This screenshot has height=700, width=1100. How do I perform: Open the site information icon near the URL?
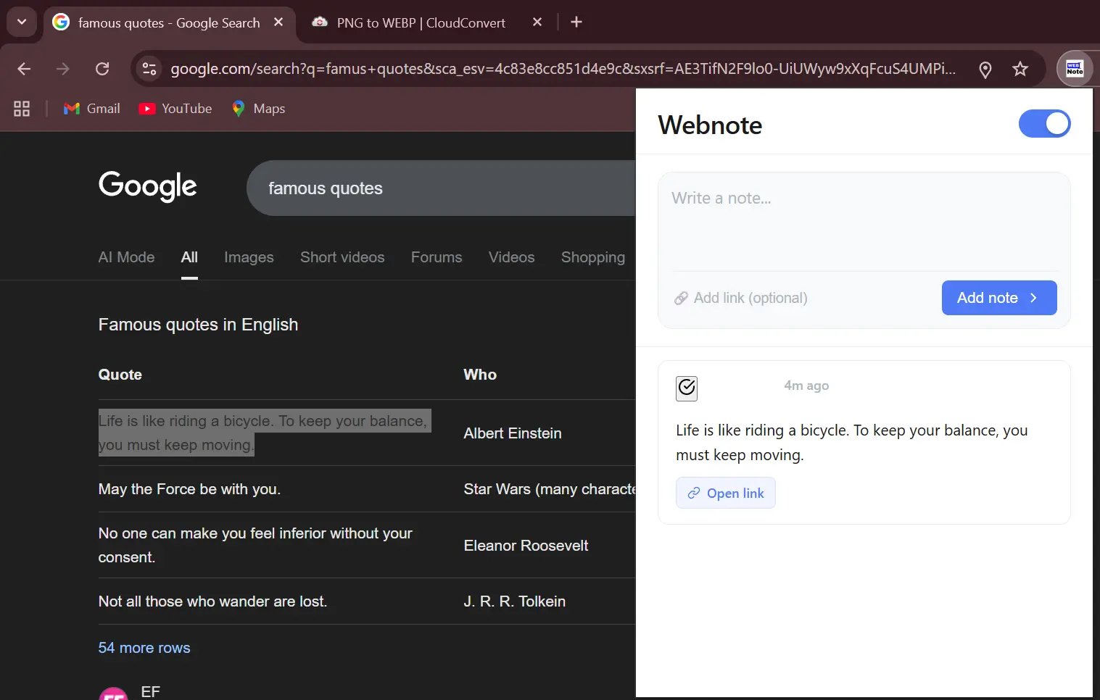(x=149, y=68)
